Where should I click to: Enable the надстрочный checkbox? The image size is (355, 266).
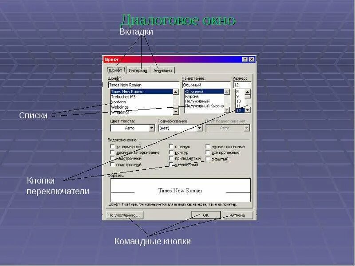pyautogui.click(x=113, y=158)
